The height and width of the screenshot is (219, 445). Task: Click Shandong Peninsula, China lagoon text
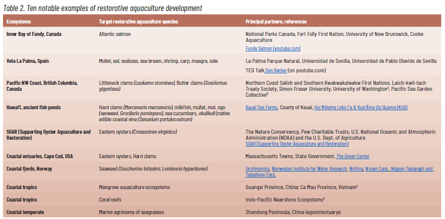point(294,212)
